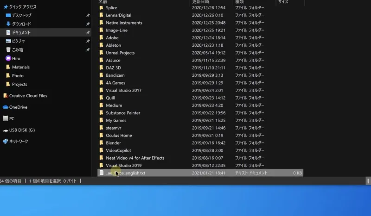The image size is (371, 216).
Task: Select the LennarDigital folder name
Action: click(x=119, y=15)
